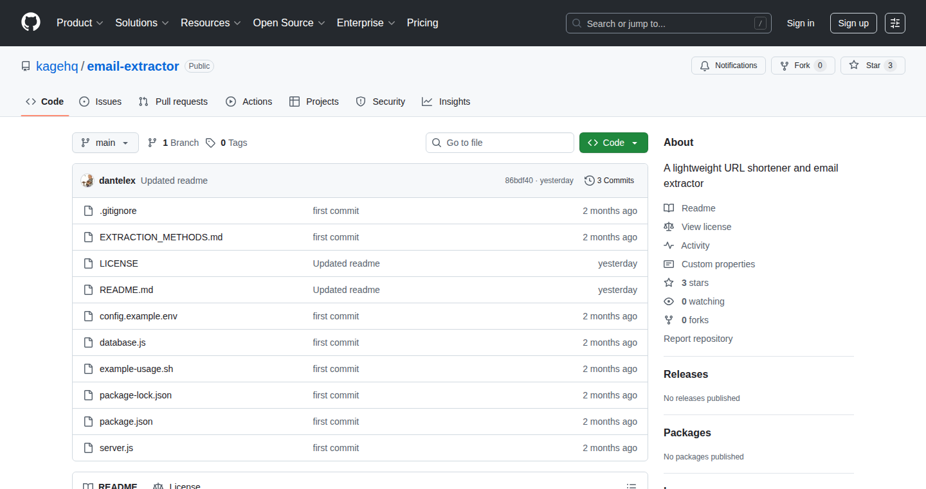Click the Notifications bell button
Image resolution: width=926 pixels, height=489 pixels.
tap(729, 66)
